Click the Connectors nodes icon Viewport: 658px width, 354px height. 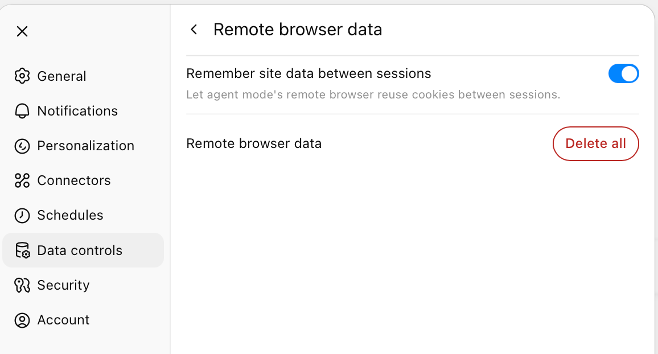click(x=22, y=180)
